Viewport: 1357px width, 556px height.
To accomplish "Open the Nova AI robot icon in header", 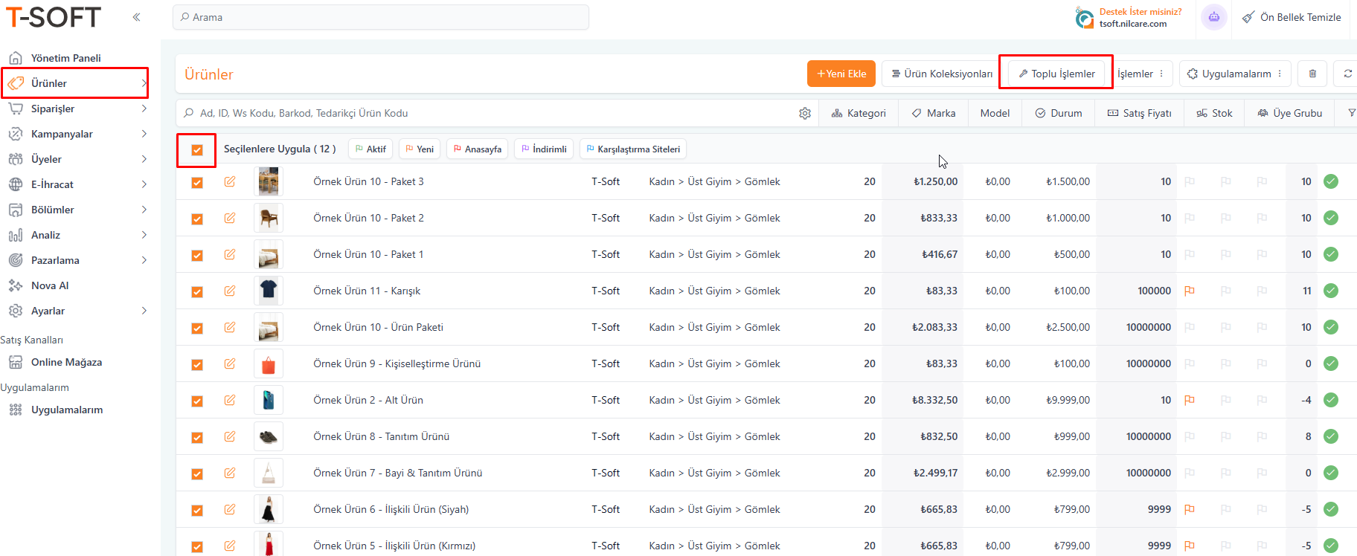I will coord(1213,17).
